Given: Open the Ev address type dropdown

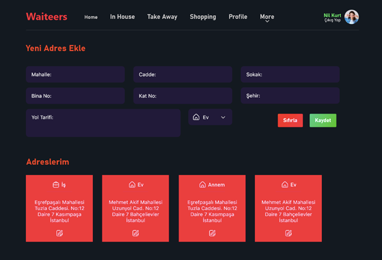Looking at the screenshot, I should pyautogui.click(x=223, y=117).
